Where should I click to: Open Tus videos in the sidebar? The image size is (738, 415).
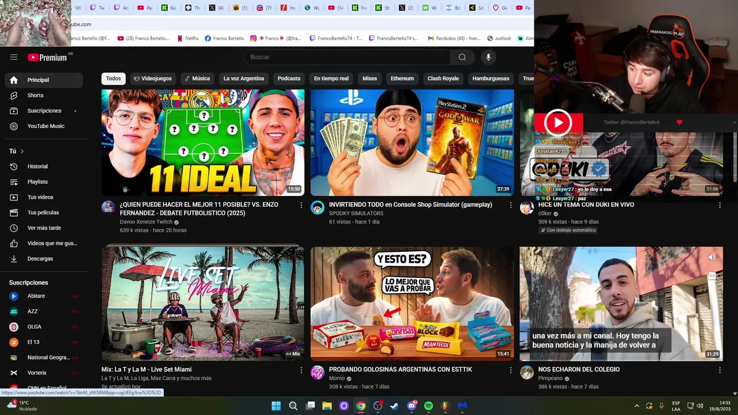(x=44, y=197)
